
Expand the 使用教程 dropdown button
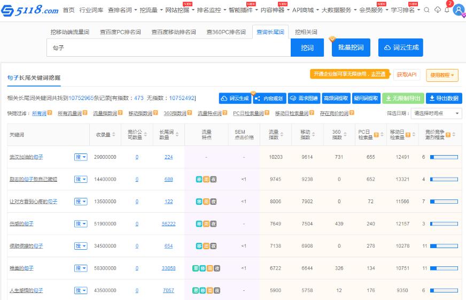point(442,75)
